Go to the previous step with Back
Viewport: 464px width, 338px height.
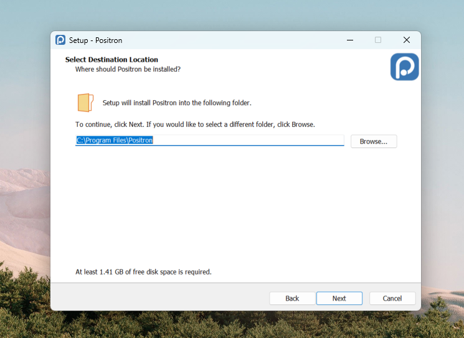(x=292, y=298)
